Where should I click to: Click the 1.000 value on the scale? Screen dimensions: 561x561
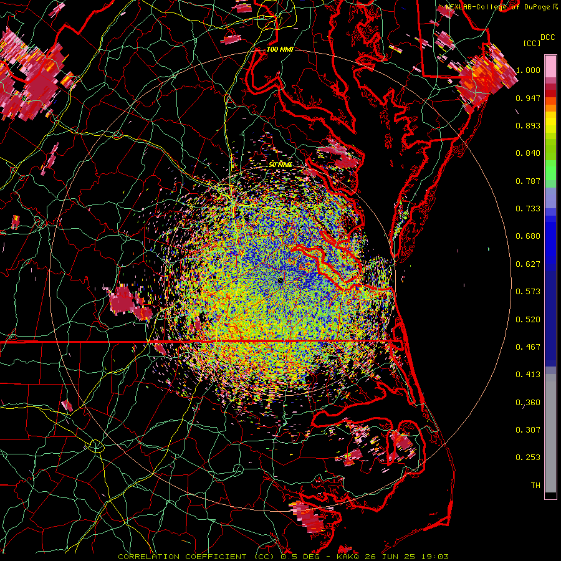528,70
